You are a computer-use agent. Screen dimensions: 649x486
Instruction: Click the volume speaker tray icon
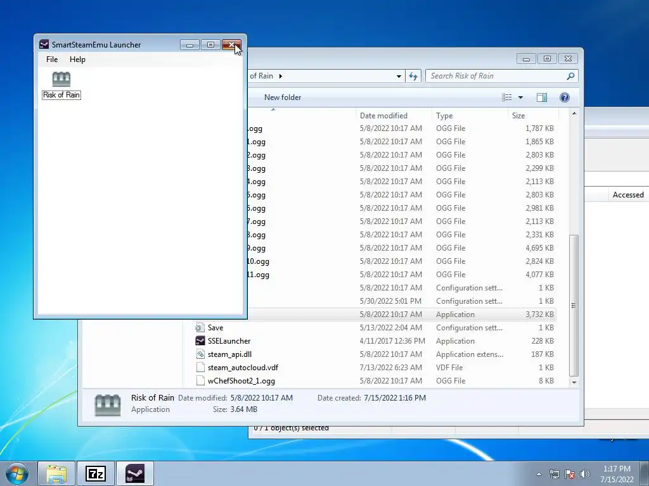tap(584, 474)
